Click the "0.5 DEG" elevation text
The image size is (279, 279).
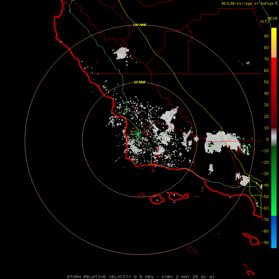coord(144,277)
